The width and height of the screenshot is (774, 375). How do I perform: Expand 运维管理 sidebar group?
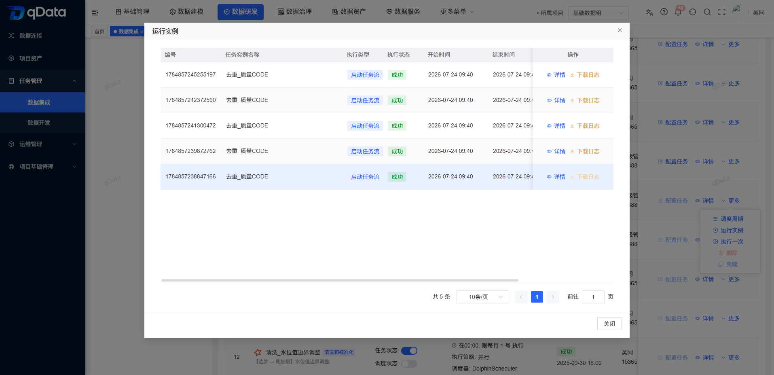tap(42, 144)
